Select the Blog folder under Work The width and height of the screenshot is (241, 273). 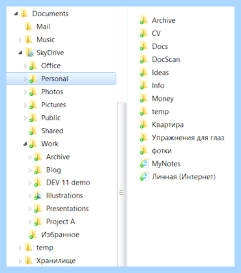tap(53, 170)
